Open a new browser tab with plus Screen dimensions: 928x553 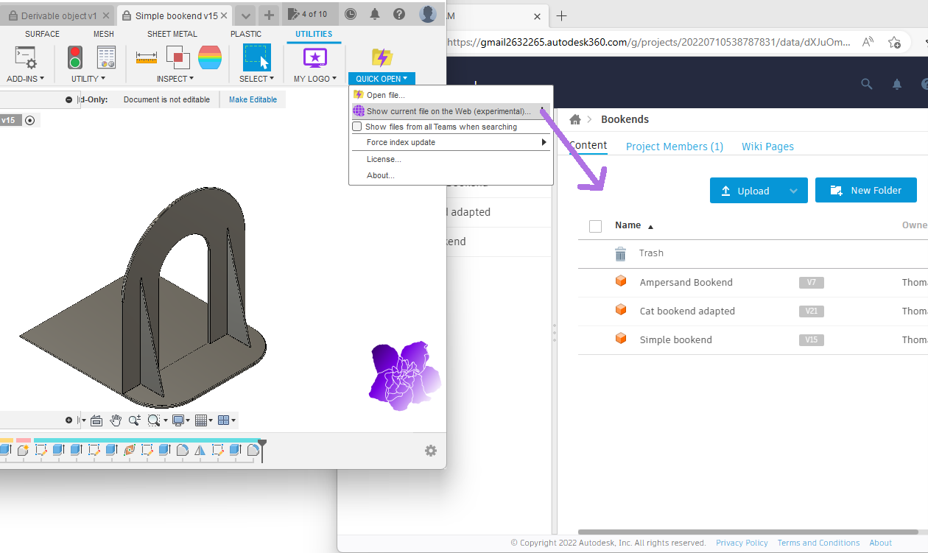(561, 15)
